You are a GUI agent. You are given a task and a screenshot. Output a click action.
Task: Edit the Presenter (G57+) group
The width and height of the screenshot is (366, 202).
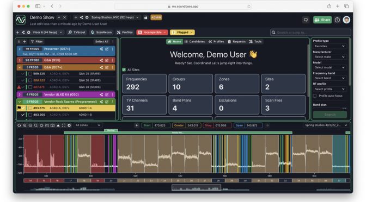[x=107, y=49]
